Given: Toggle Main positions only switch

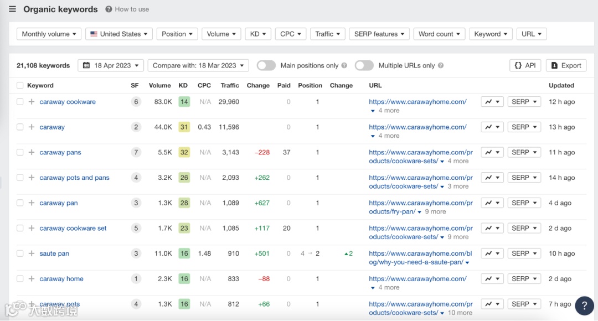Looking at the screenshot, I should 266,65.
